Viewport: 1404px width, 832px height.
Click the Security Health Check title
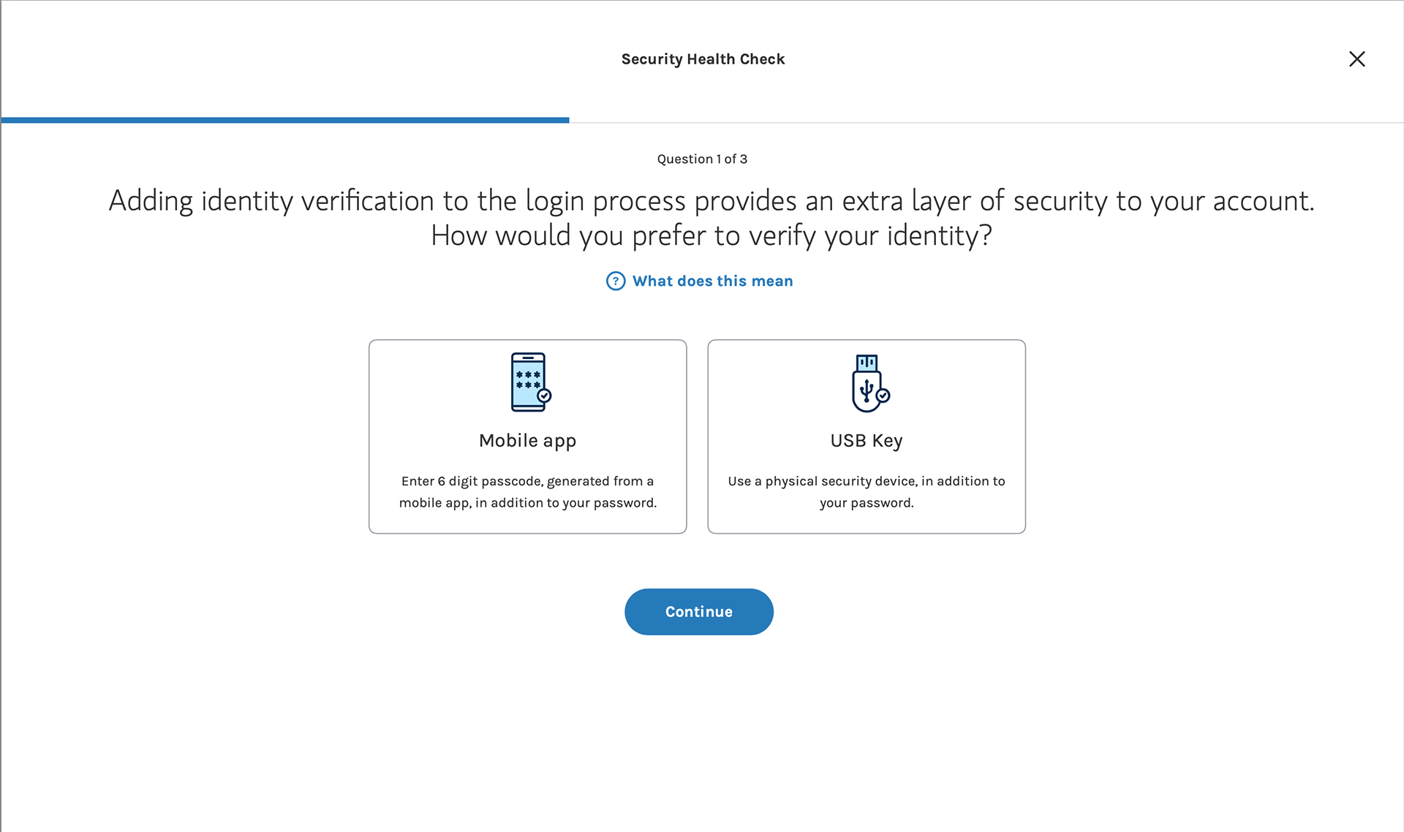(x=703, y=59)
